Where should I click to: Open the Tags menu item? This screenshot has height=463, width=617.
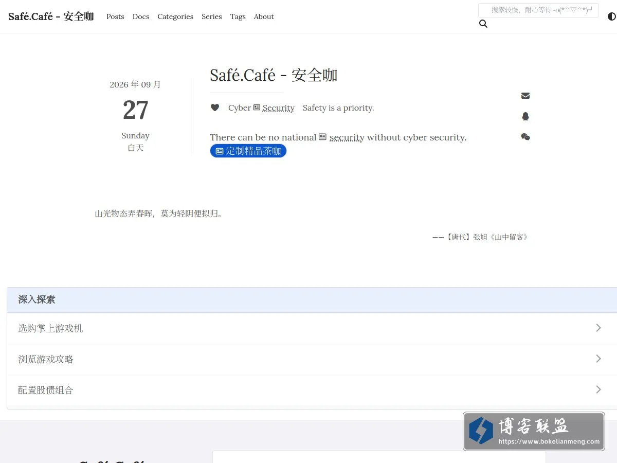238,16
